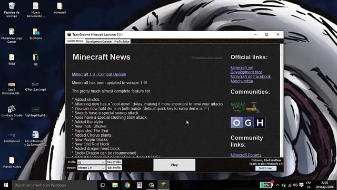Screen dimensions: 337x190
Task: Click the 'New mob: Shulker' feature line
Action: [89, 126]
